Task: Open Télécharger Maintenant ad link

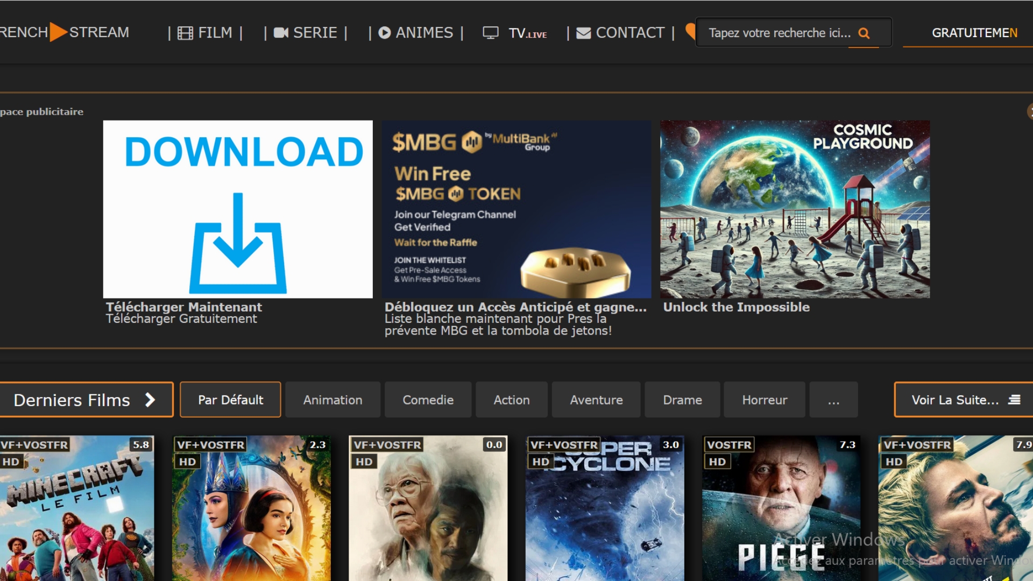Action: [x=183, y=307]
